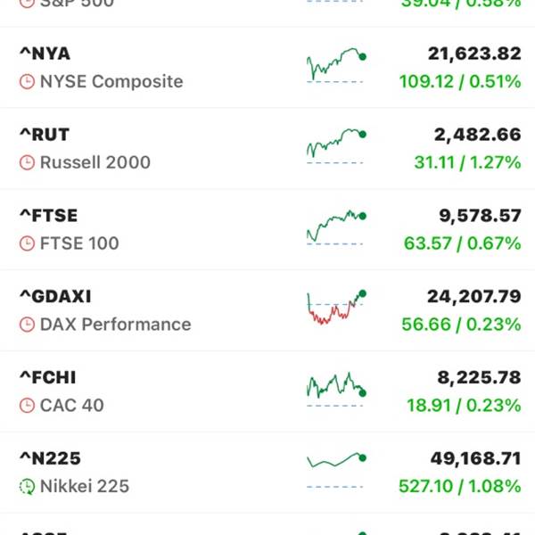
Task: Open the ^GDAXI red and green sparkline
Action: [335, 307]
